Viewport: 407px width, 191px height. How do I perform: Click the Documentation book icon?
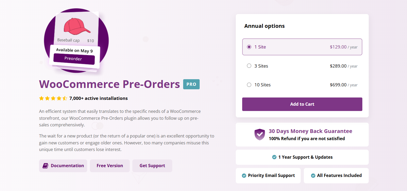45,166
